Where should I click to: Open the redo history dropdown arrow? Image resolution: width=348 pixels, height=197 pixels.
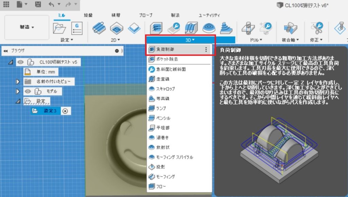point(75,4)
